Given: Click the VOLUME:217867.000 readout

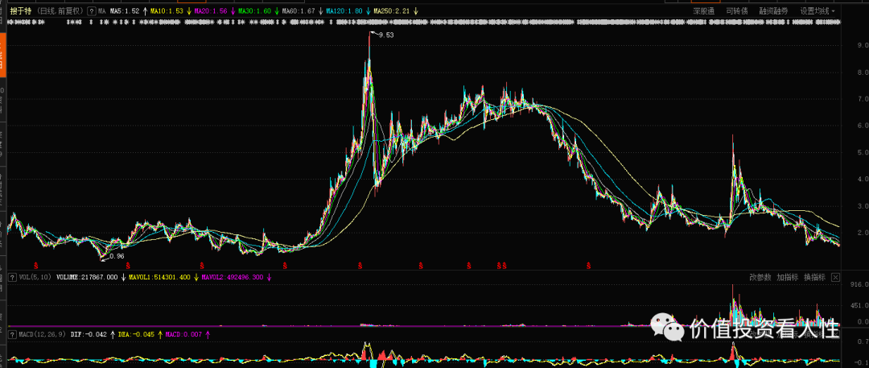Looking at the screenshot, I should pos(87,277).
